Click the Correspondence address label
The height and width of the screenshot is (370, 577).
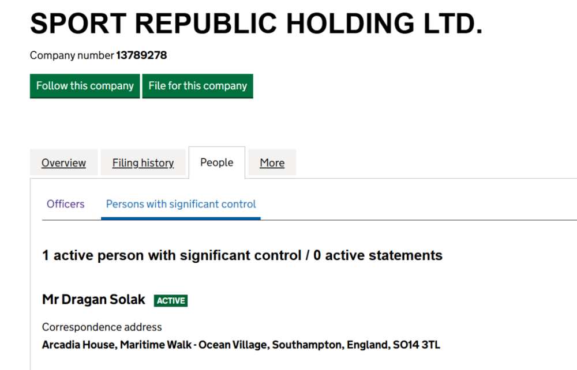tap(102, 327)
